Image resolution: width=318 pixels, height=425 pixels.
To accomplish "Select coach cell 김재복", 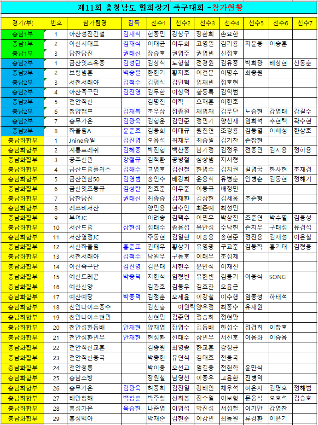I will coord(134,112).
